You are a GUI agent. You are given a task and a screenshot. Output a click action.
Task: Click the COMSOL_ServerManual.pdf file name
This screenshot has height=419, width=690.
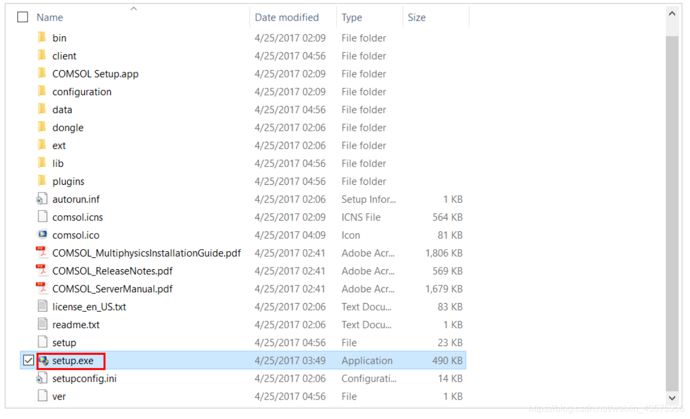(112, 289)
